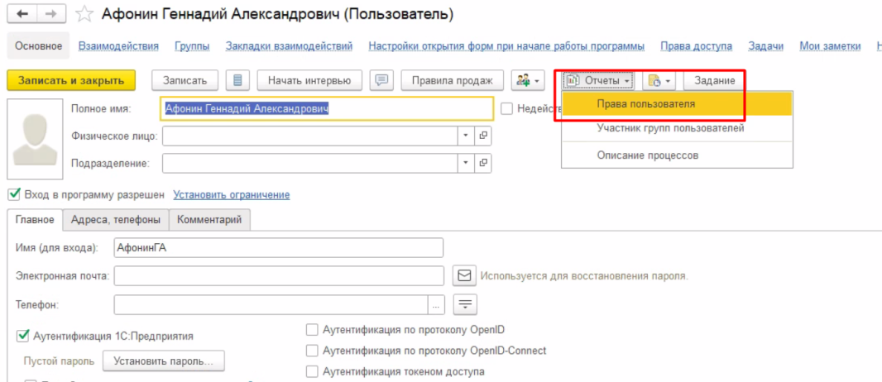The width and height of the screenshot is (882, 382).
Task: Enable Аутентификация по протоколу OpenID checkbox
Action: tap(312, 329)
